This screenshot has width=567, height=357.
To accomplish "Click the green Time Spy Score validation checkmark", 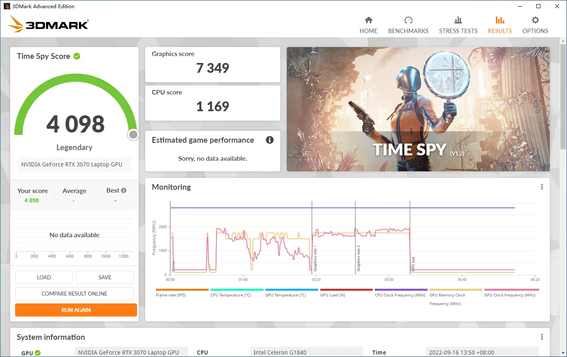I will pyautogui.click(x=77, y=56).
